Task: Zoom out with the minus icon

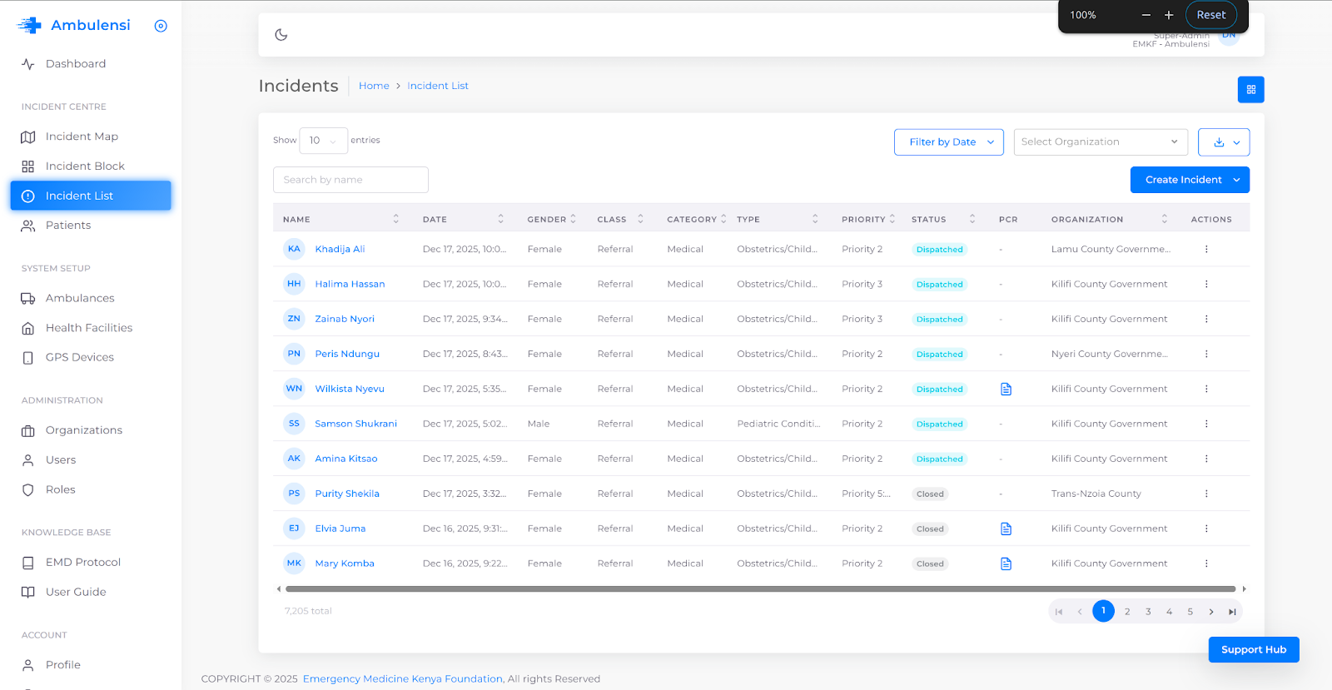Action: click(x=1146, y=15)
